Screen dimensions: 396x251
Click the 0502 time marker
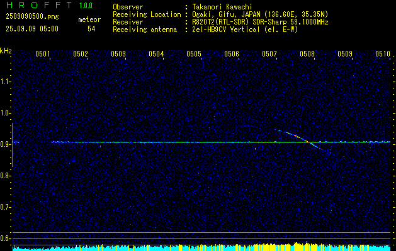click(x=80, y=53)
